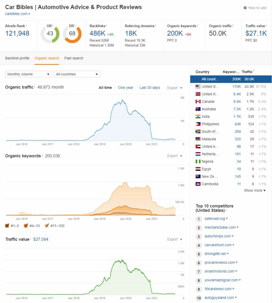This screenshot has width=272, height=303.
Task: Toggle the #4–10 positions checkbox
Action: click(x=26, y=225)
